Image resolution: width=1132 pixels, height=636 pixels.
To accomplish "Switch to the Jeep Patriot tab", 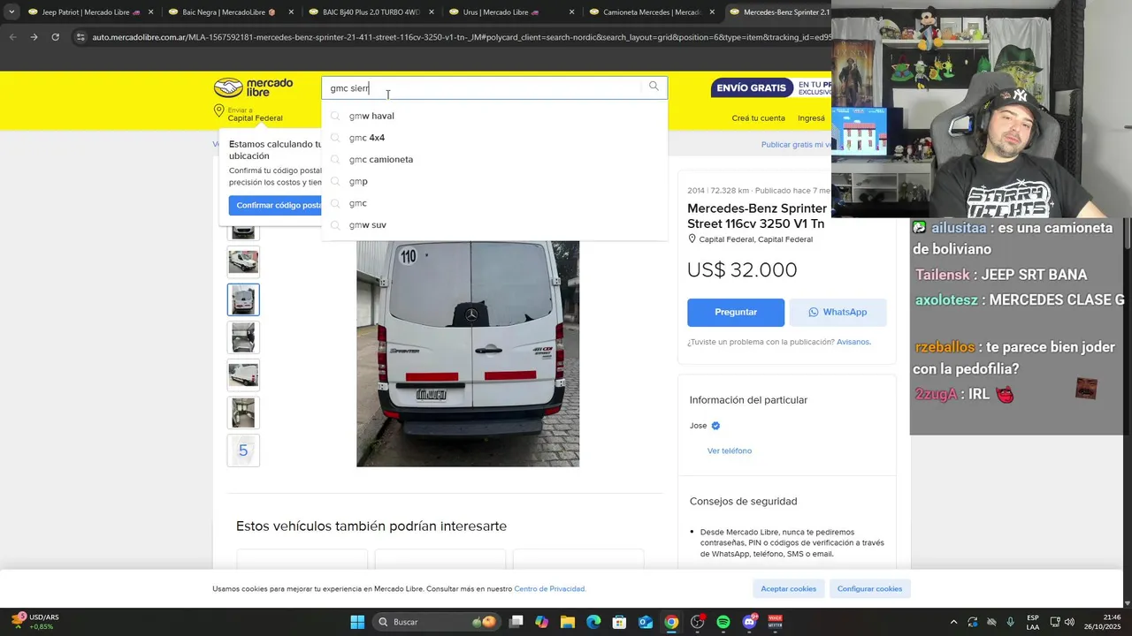I will pos(85,12).
